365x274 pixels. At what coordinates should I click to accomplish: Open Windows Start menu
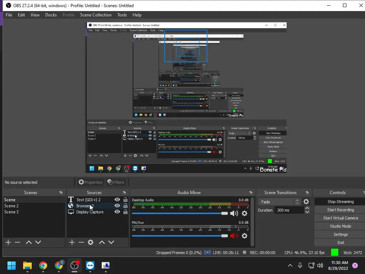pos(11,265)
